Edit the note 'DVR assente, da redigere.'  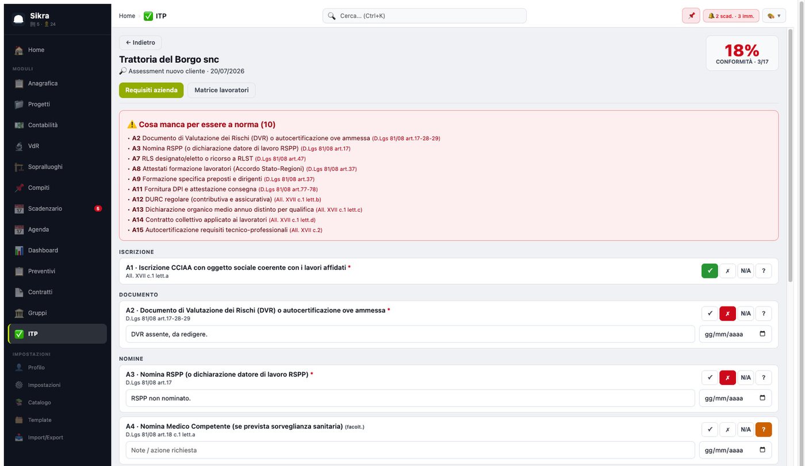(410, 334)
